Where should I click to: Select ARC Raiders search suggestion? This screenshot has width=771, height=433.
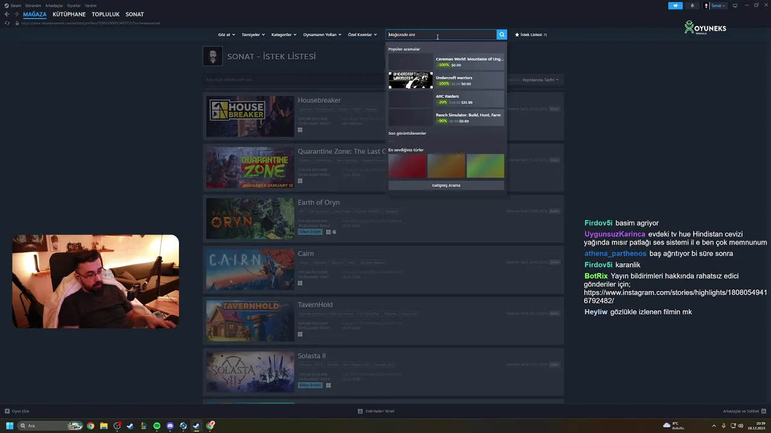[x=446, y=99]
